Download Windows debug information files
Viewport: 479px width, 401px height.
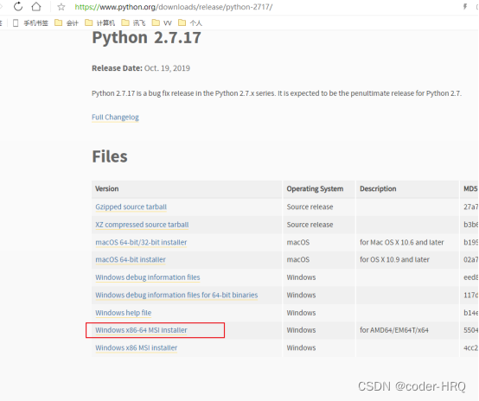148,277
